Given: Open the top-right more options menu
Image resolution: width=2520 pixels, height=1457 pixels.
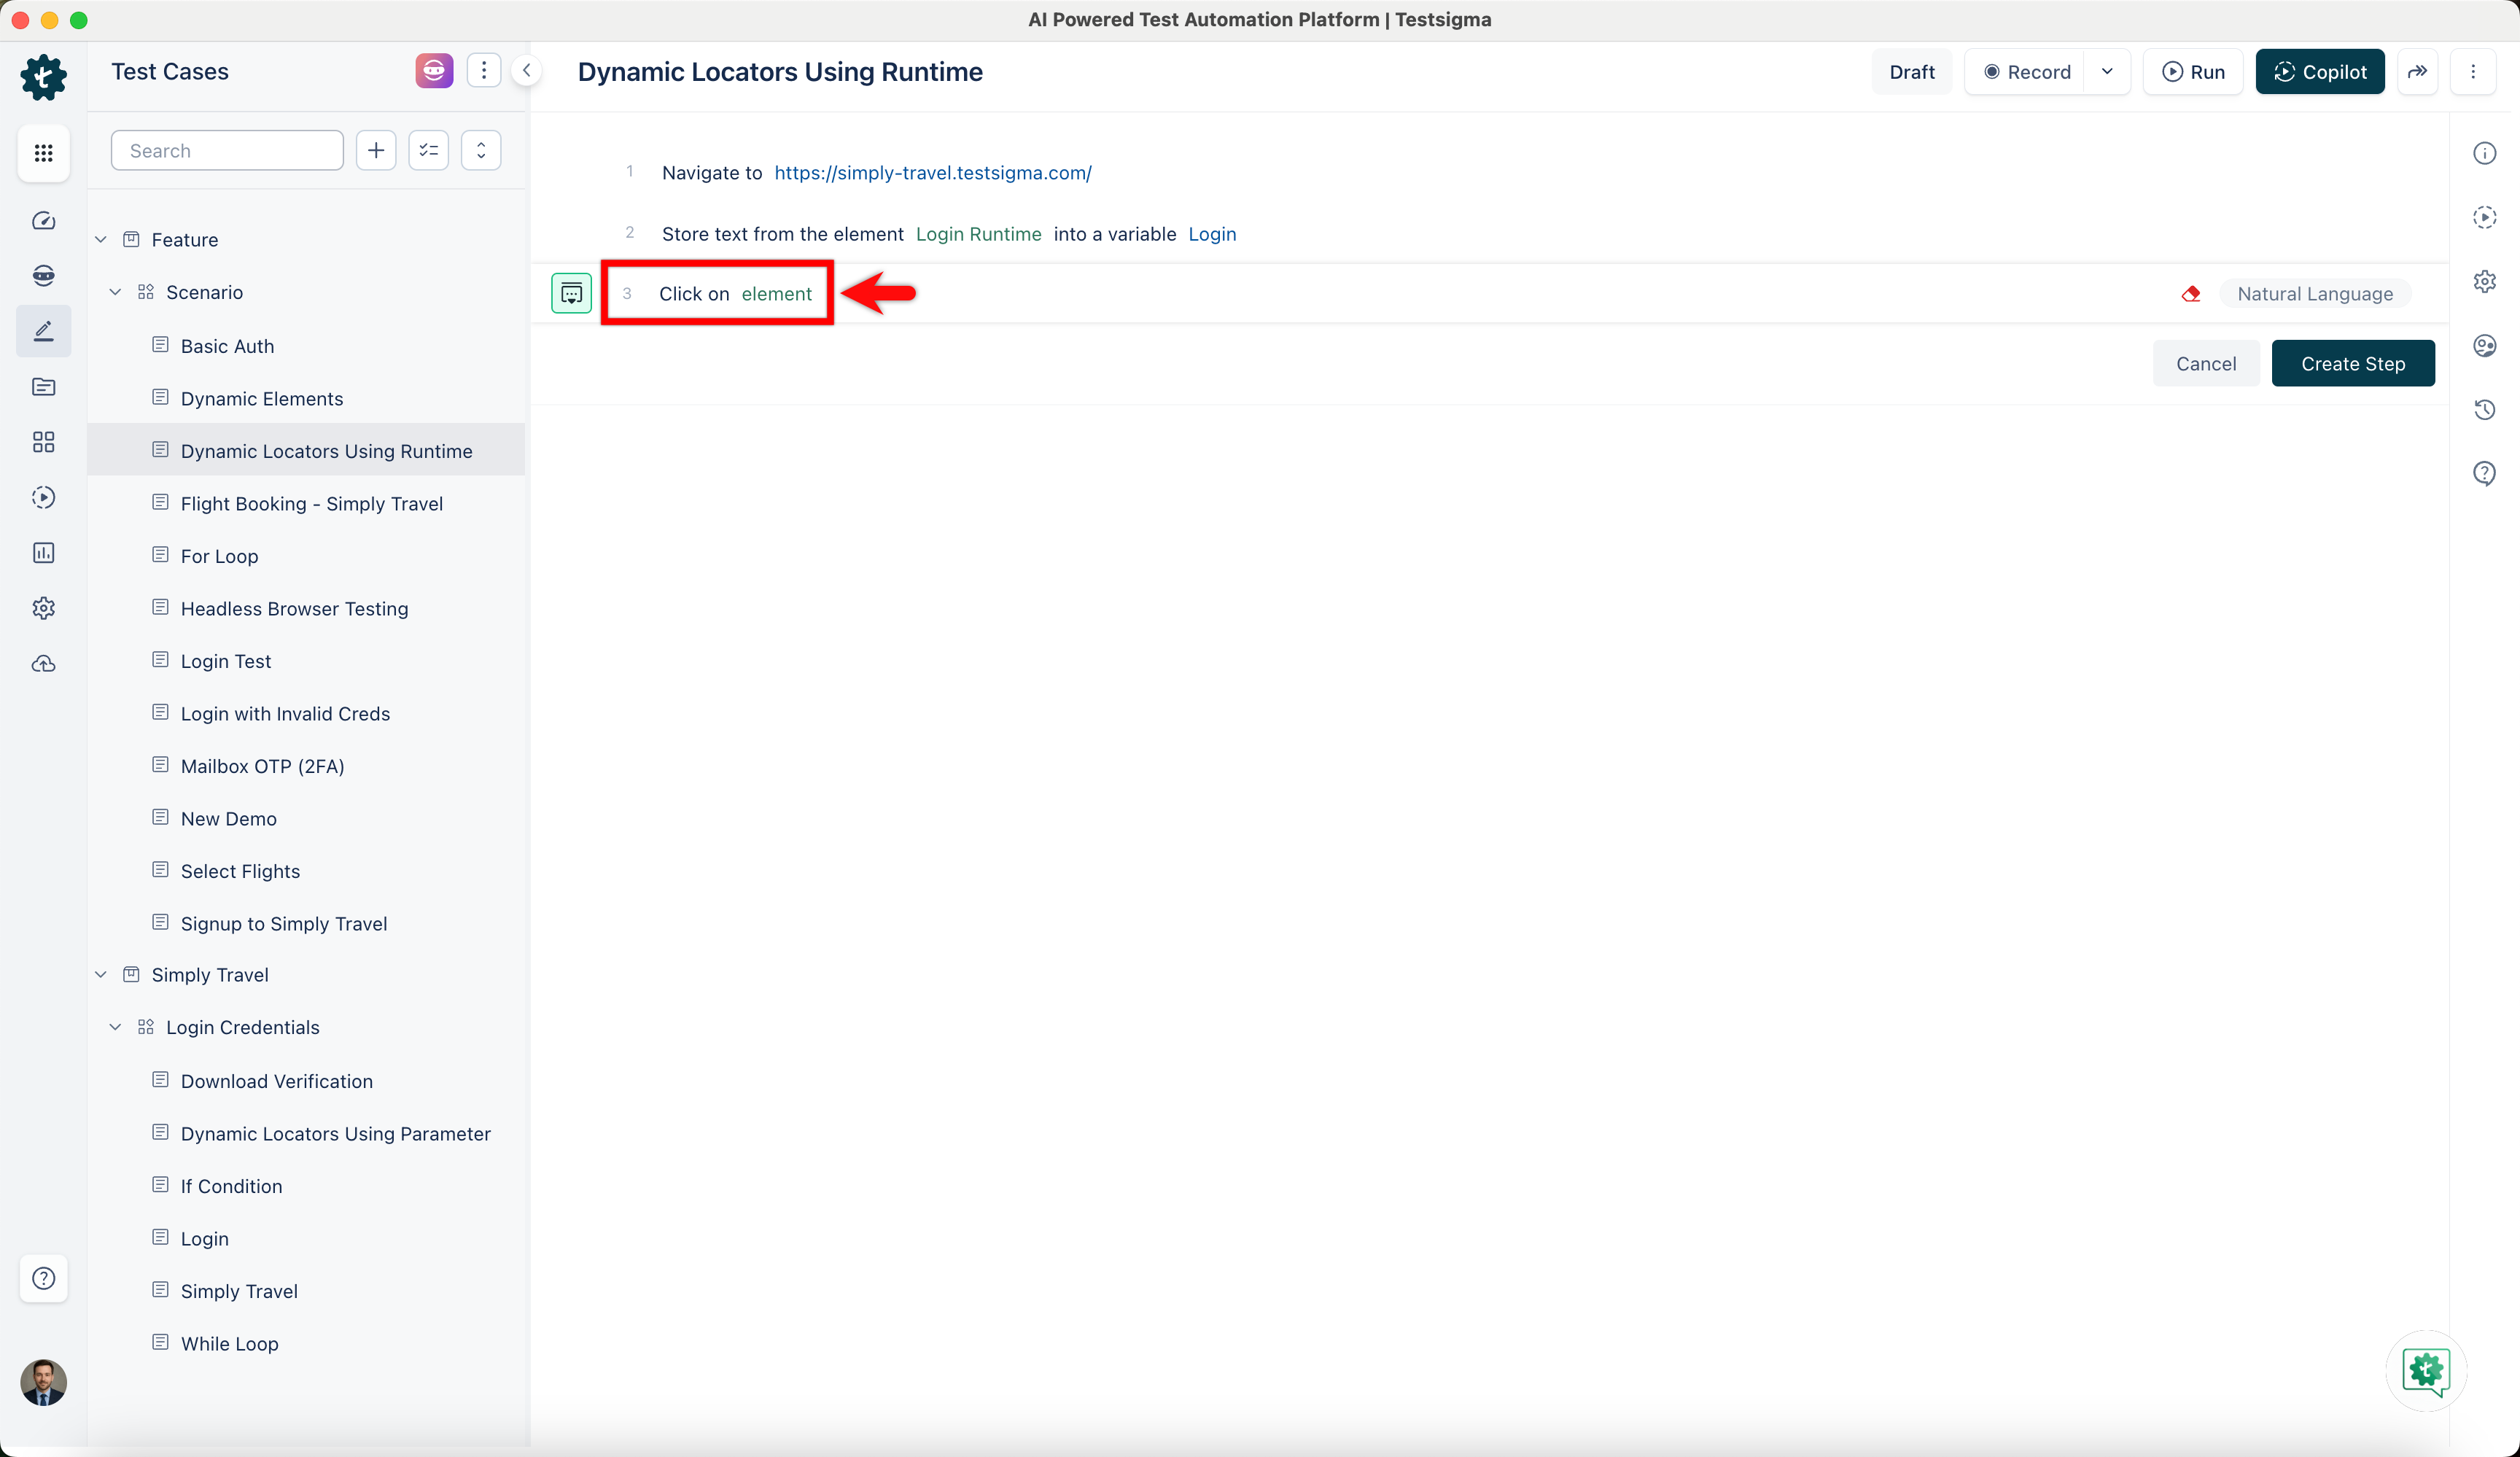Looking at the screenshot, I should (2473, 71).
